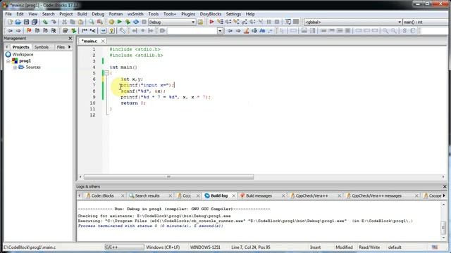Close the *main.c editor tab
Viewport: 451px width, 253px height.
pos(103,41)
